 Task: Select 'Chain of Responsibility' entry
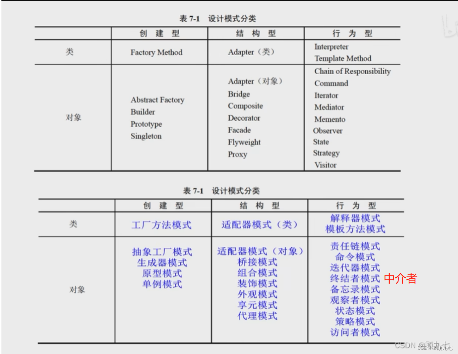(x=352, y=71)
